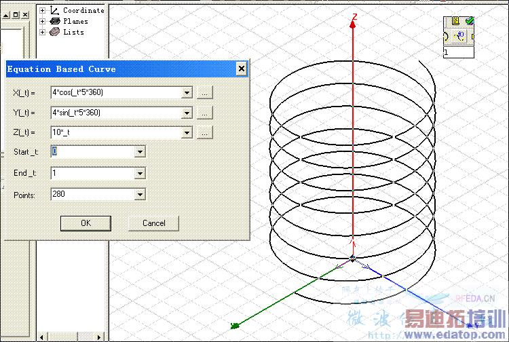Select the Coordinate tree label
Screen dimensions: 509x342
[x=83, y=10]
